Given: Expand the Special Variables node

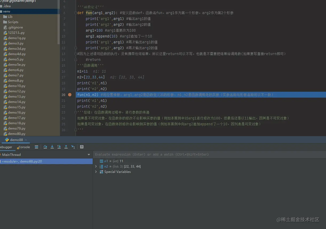Looking at the screenshot, I should coord(96,172).
